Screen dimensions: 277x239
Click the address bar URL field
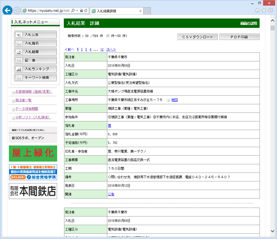click(49, 11)
